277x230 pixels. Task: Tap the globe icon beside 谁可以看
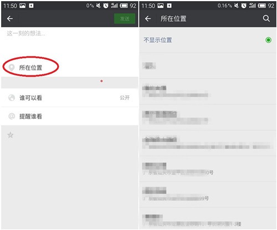click(x=12, y=98)
